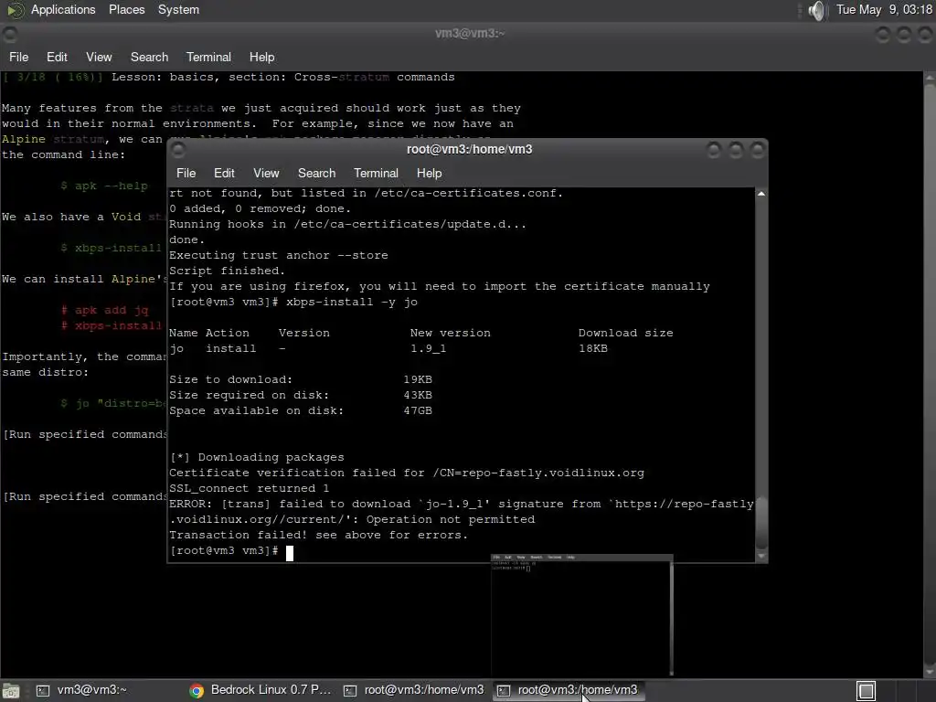This screenshot has height=702, width=936.
Task: Click scroll-down arrow of the vm3@vm3:~ terminal scrollbar
Action: tap(930, 671)
